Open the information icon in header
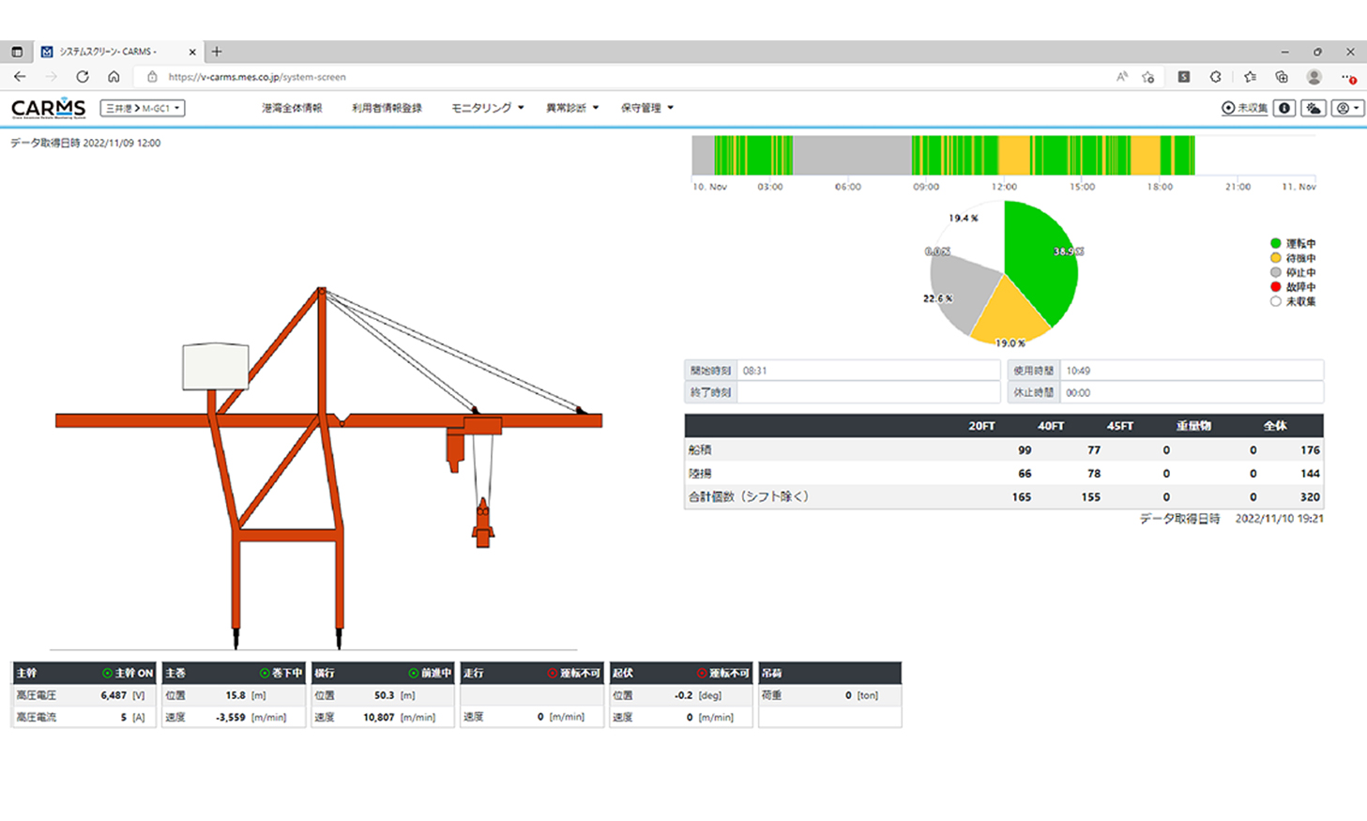1367x821 pixels. (x=1284, y=108)
